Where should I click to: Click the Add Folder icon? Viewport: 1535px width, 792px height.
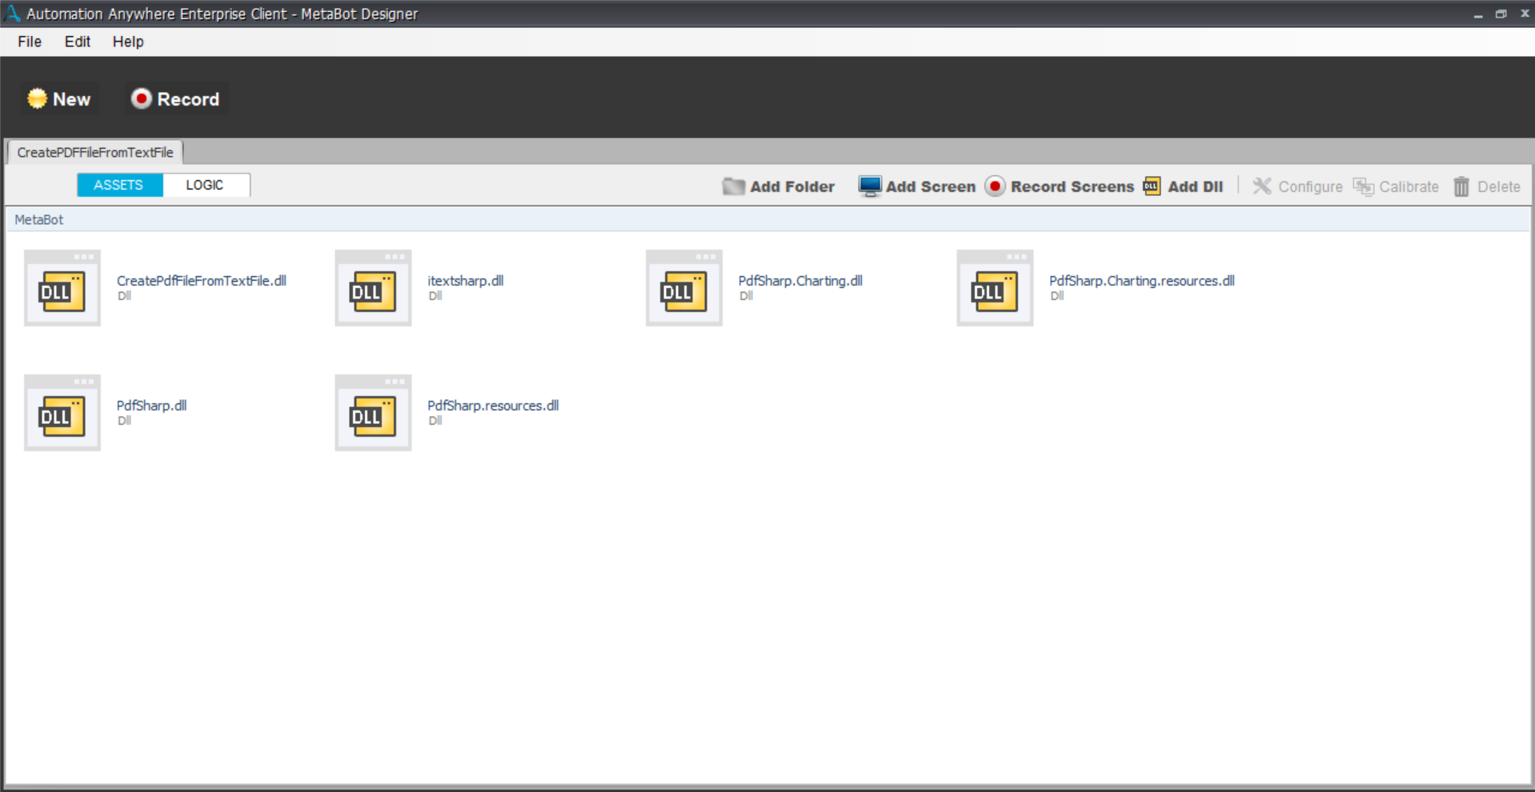[733, 186]
